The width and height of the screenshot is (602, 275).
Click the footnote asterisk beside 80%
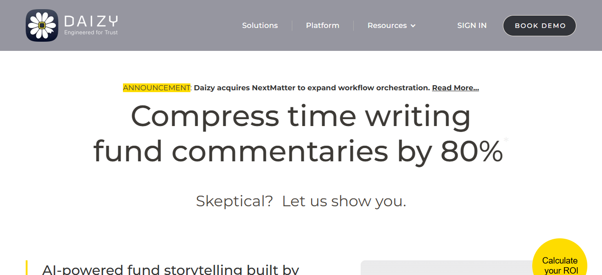506,140
